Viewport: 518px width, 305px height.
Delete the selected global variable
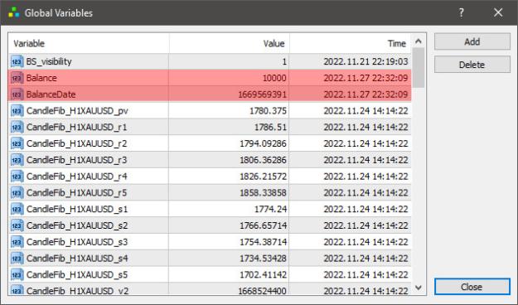(x=472, y=65)
